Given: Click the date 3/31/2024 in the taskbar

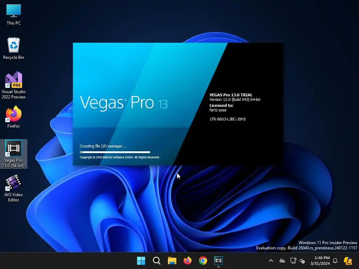Looking at the screenshot, I should (320, 263).
